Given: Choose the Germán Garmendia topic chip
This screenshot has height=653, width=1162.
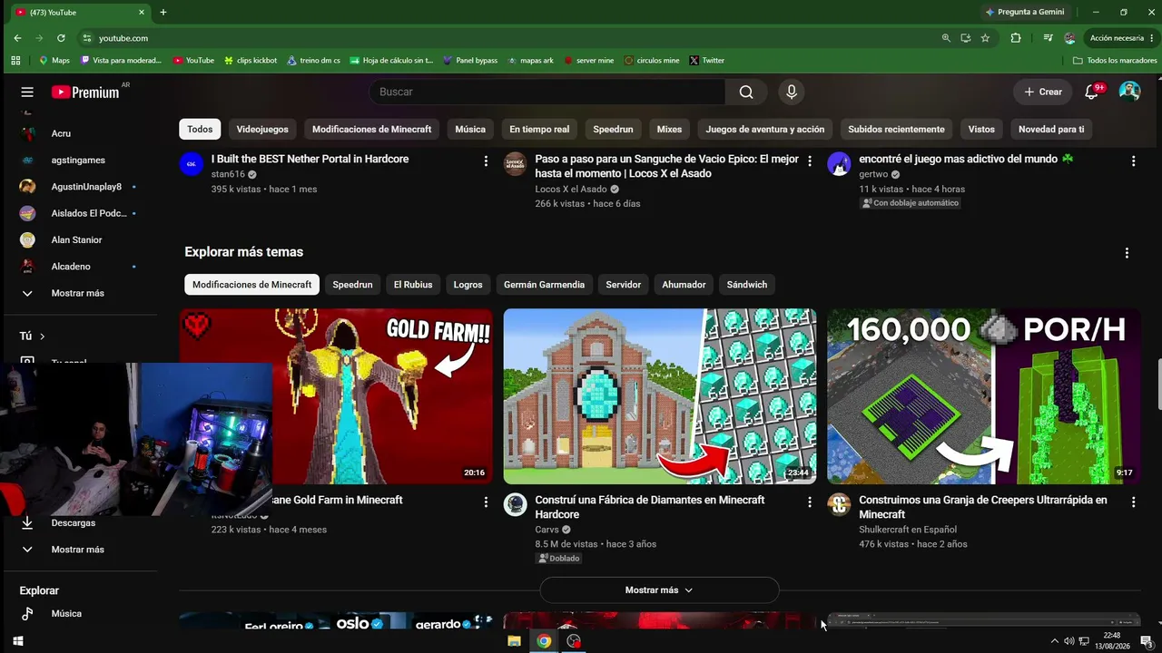Looking at the screenshot, I should click(x=544, y=285).
